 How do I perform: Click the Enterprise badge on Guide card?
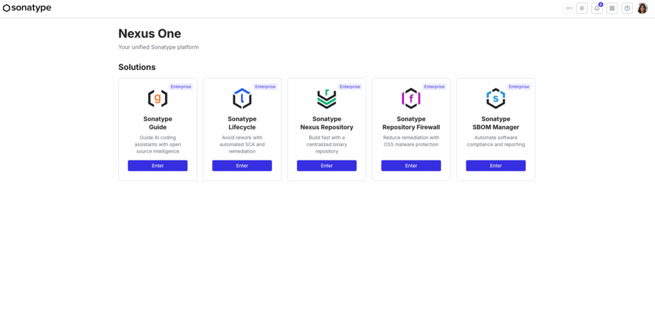(181, 87)
